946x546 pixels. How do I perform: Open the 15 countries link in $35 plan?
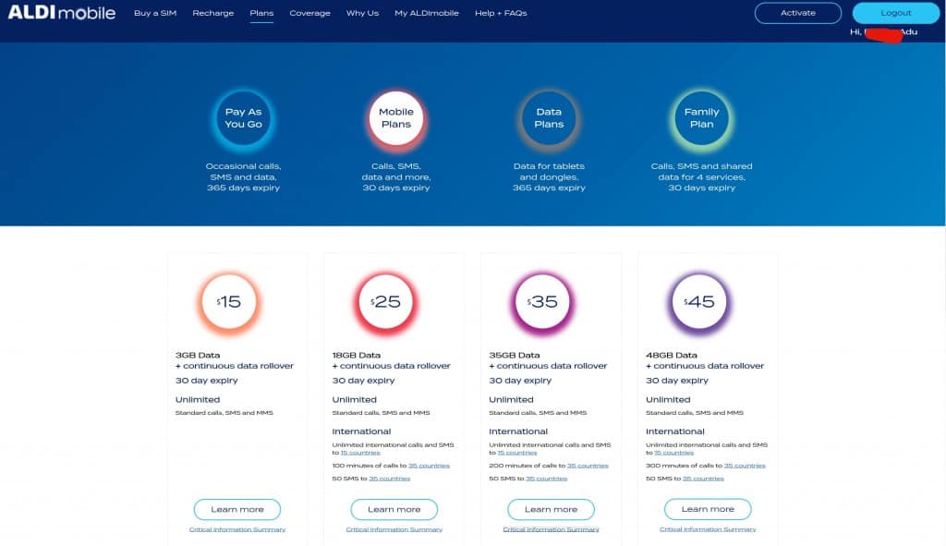point(516,453)
